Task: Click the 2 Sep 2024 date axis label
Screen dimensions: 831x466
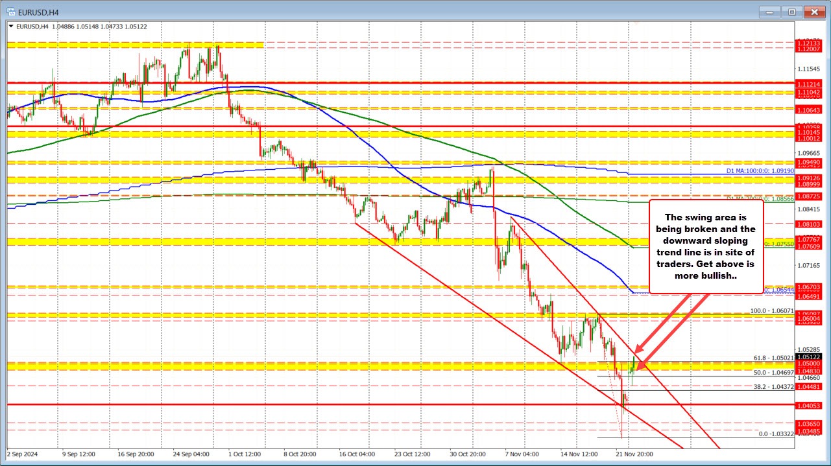Action: [x=23, y=454]
